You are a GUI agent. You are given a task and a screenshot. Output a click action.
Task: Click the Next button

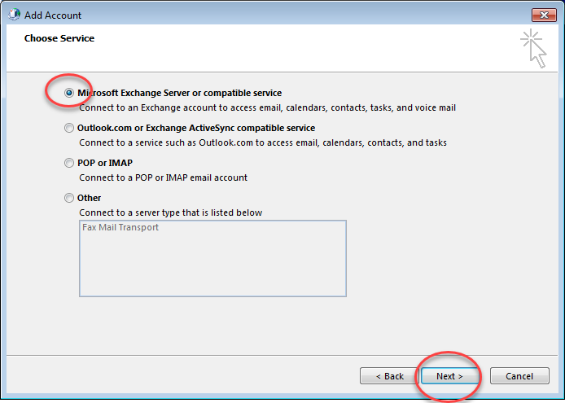(x=449, y=376)
